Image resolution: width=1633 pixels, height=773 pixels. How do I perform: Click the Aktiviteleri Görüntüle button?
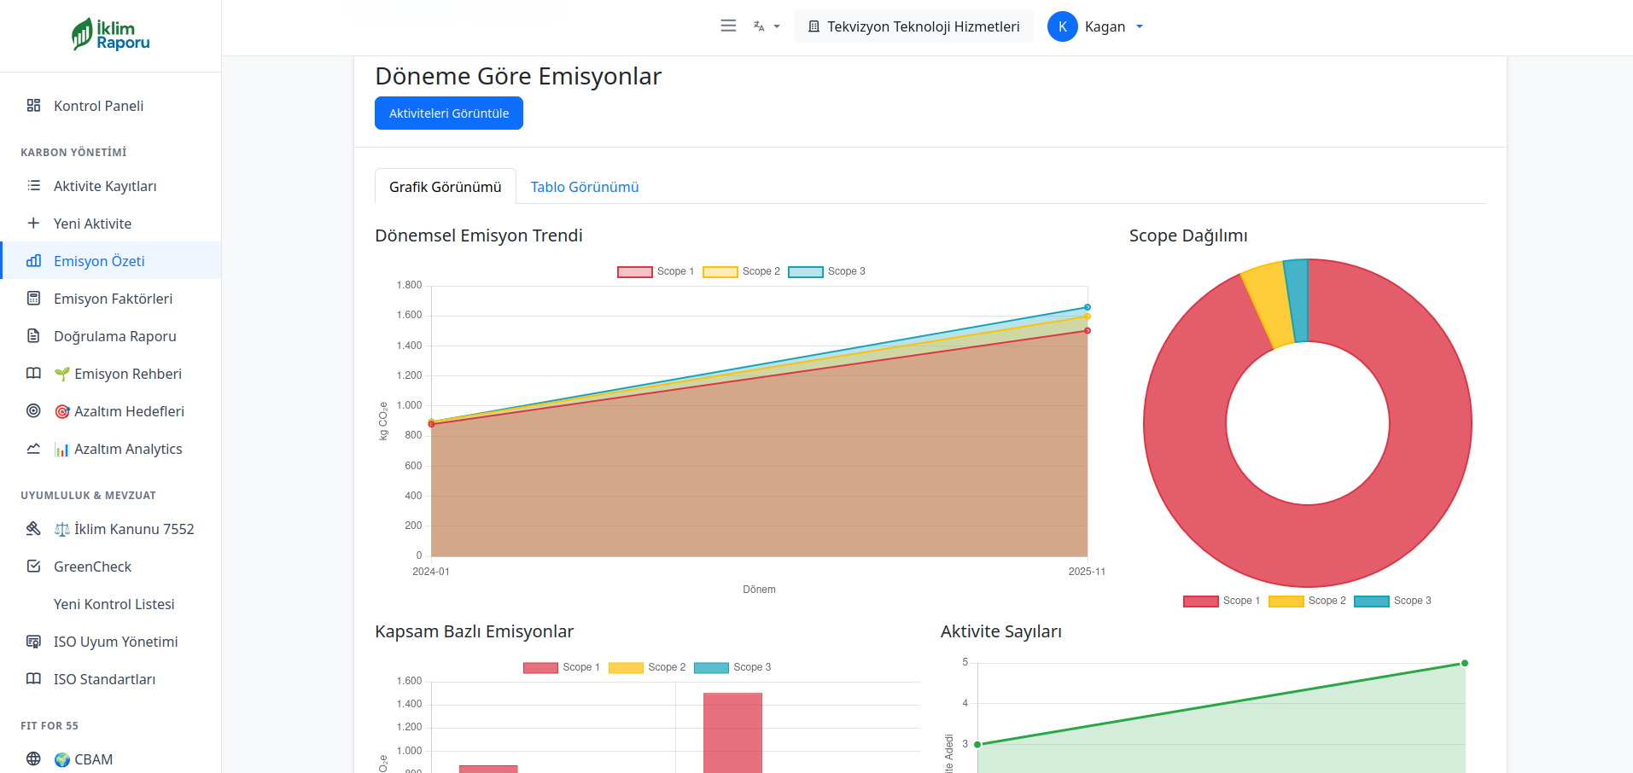tap(448, 113)
